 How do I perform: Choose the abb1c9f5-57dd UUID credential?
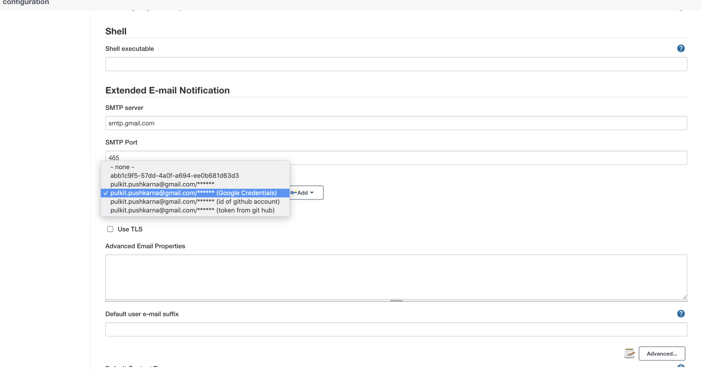tap(174, 176)
